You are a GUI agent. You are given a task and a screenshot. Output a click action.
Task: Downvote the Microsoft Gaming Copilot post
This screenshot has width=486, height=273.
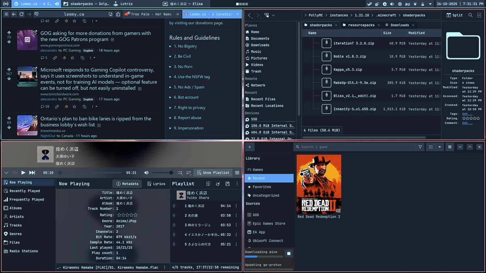[9, 79]
